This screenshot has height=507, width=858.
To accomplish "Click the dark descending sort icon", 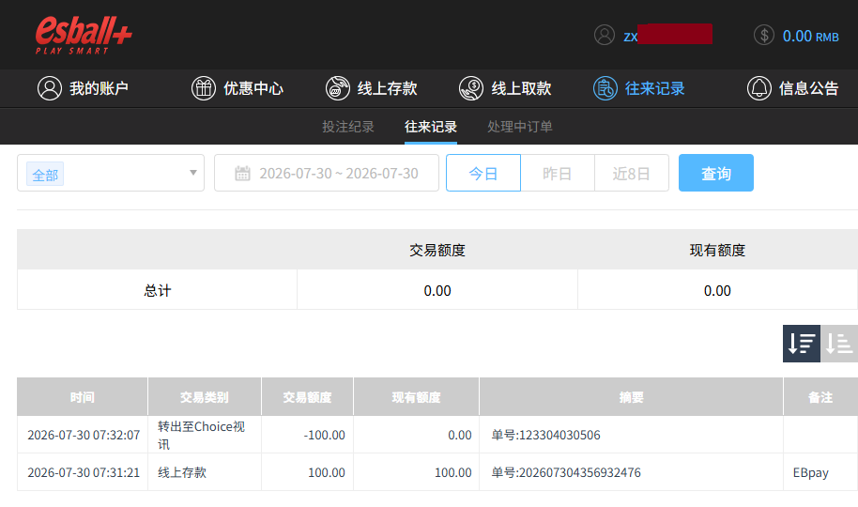I will coord(801,344).
